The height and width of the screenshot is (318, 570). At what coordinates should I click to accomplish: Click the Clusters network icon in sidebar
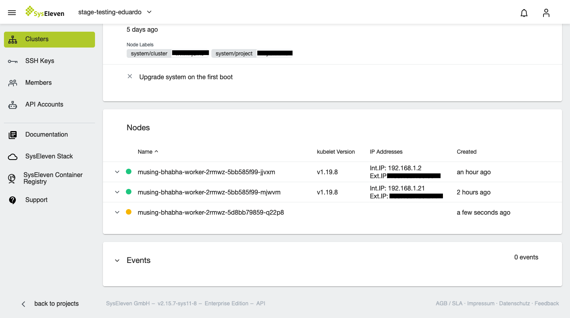(x=13, y=39)
